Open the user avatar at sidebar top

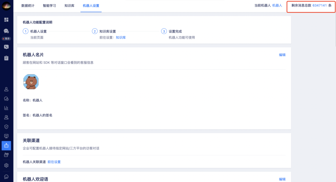coord(7,6)
